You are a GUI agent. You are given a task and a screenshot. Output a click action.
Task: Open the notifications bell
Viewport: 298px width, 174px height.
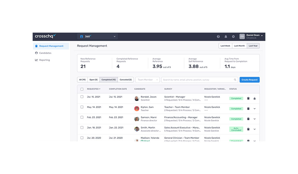coord(226,37)
